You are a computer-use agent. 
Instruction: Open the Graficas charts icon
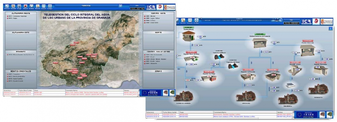31,6
